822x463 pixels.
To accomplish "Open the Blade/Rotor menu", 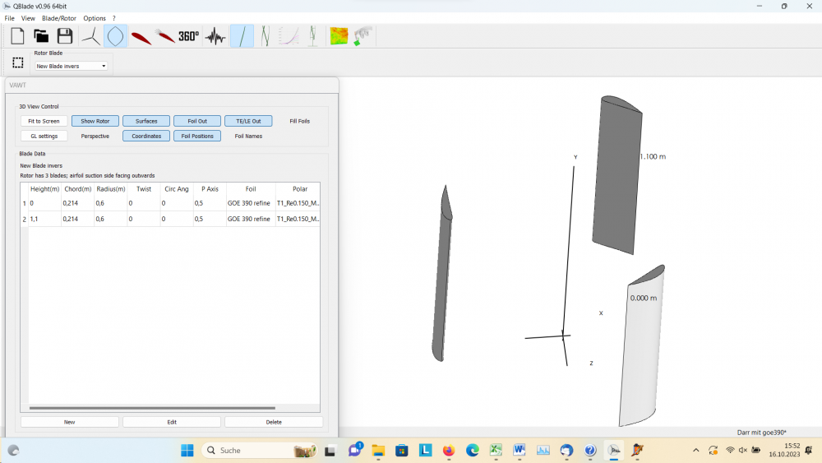I will (58, 18).
